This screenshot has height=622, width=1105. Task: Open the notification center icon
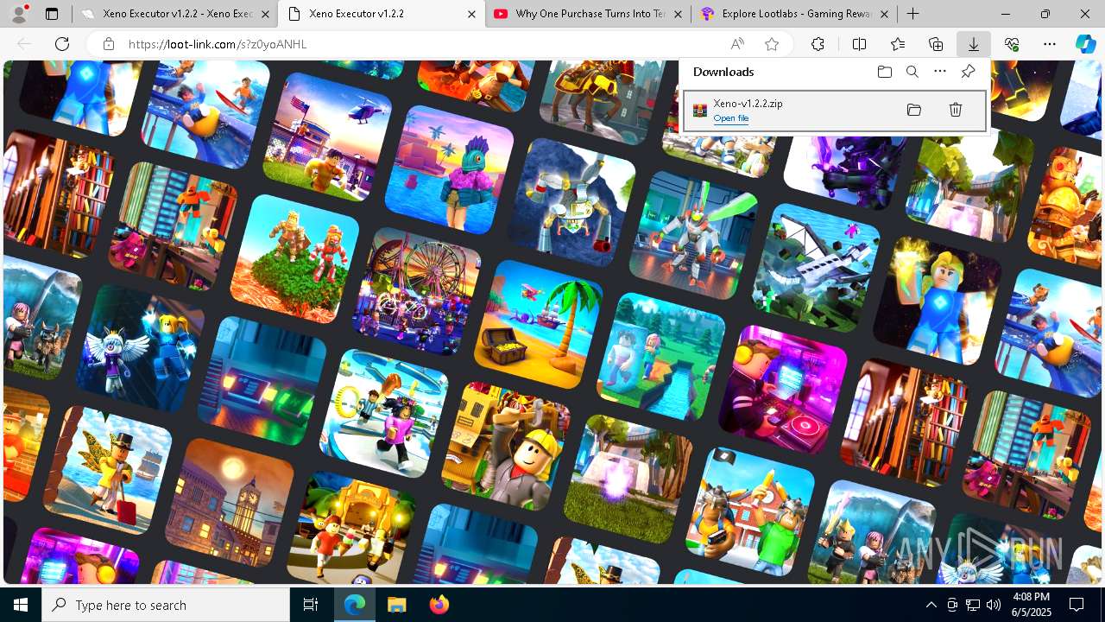coord(1077,606)
